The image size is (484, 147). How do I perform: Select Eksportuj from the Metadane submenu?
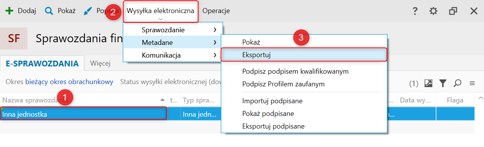pyautogui.click(x=304, y=55)
